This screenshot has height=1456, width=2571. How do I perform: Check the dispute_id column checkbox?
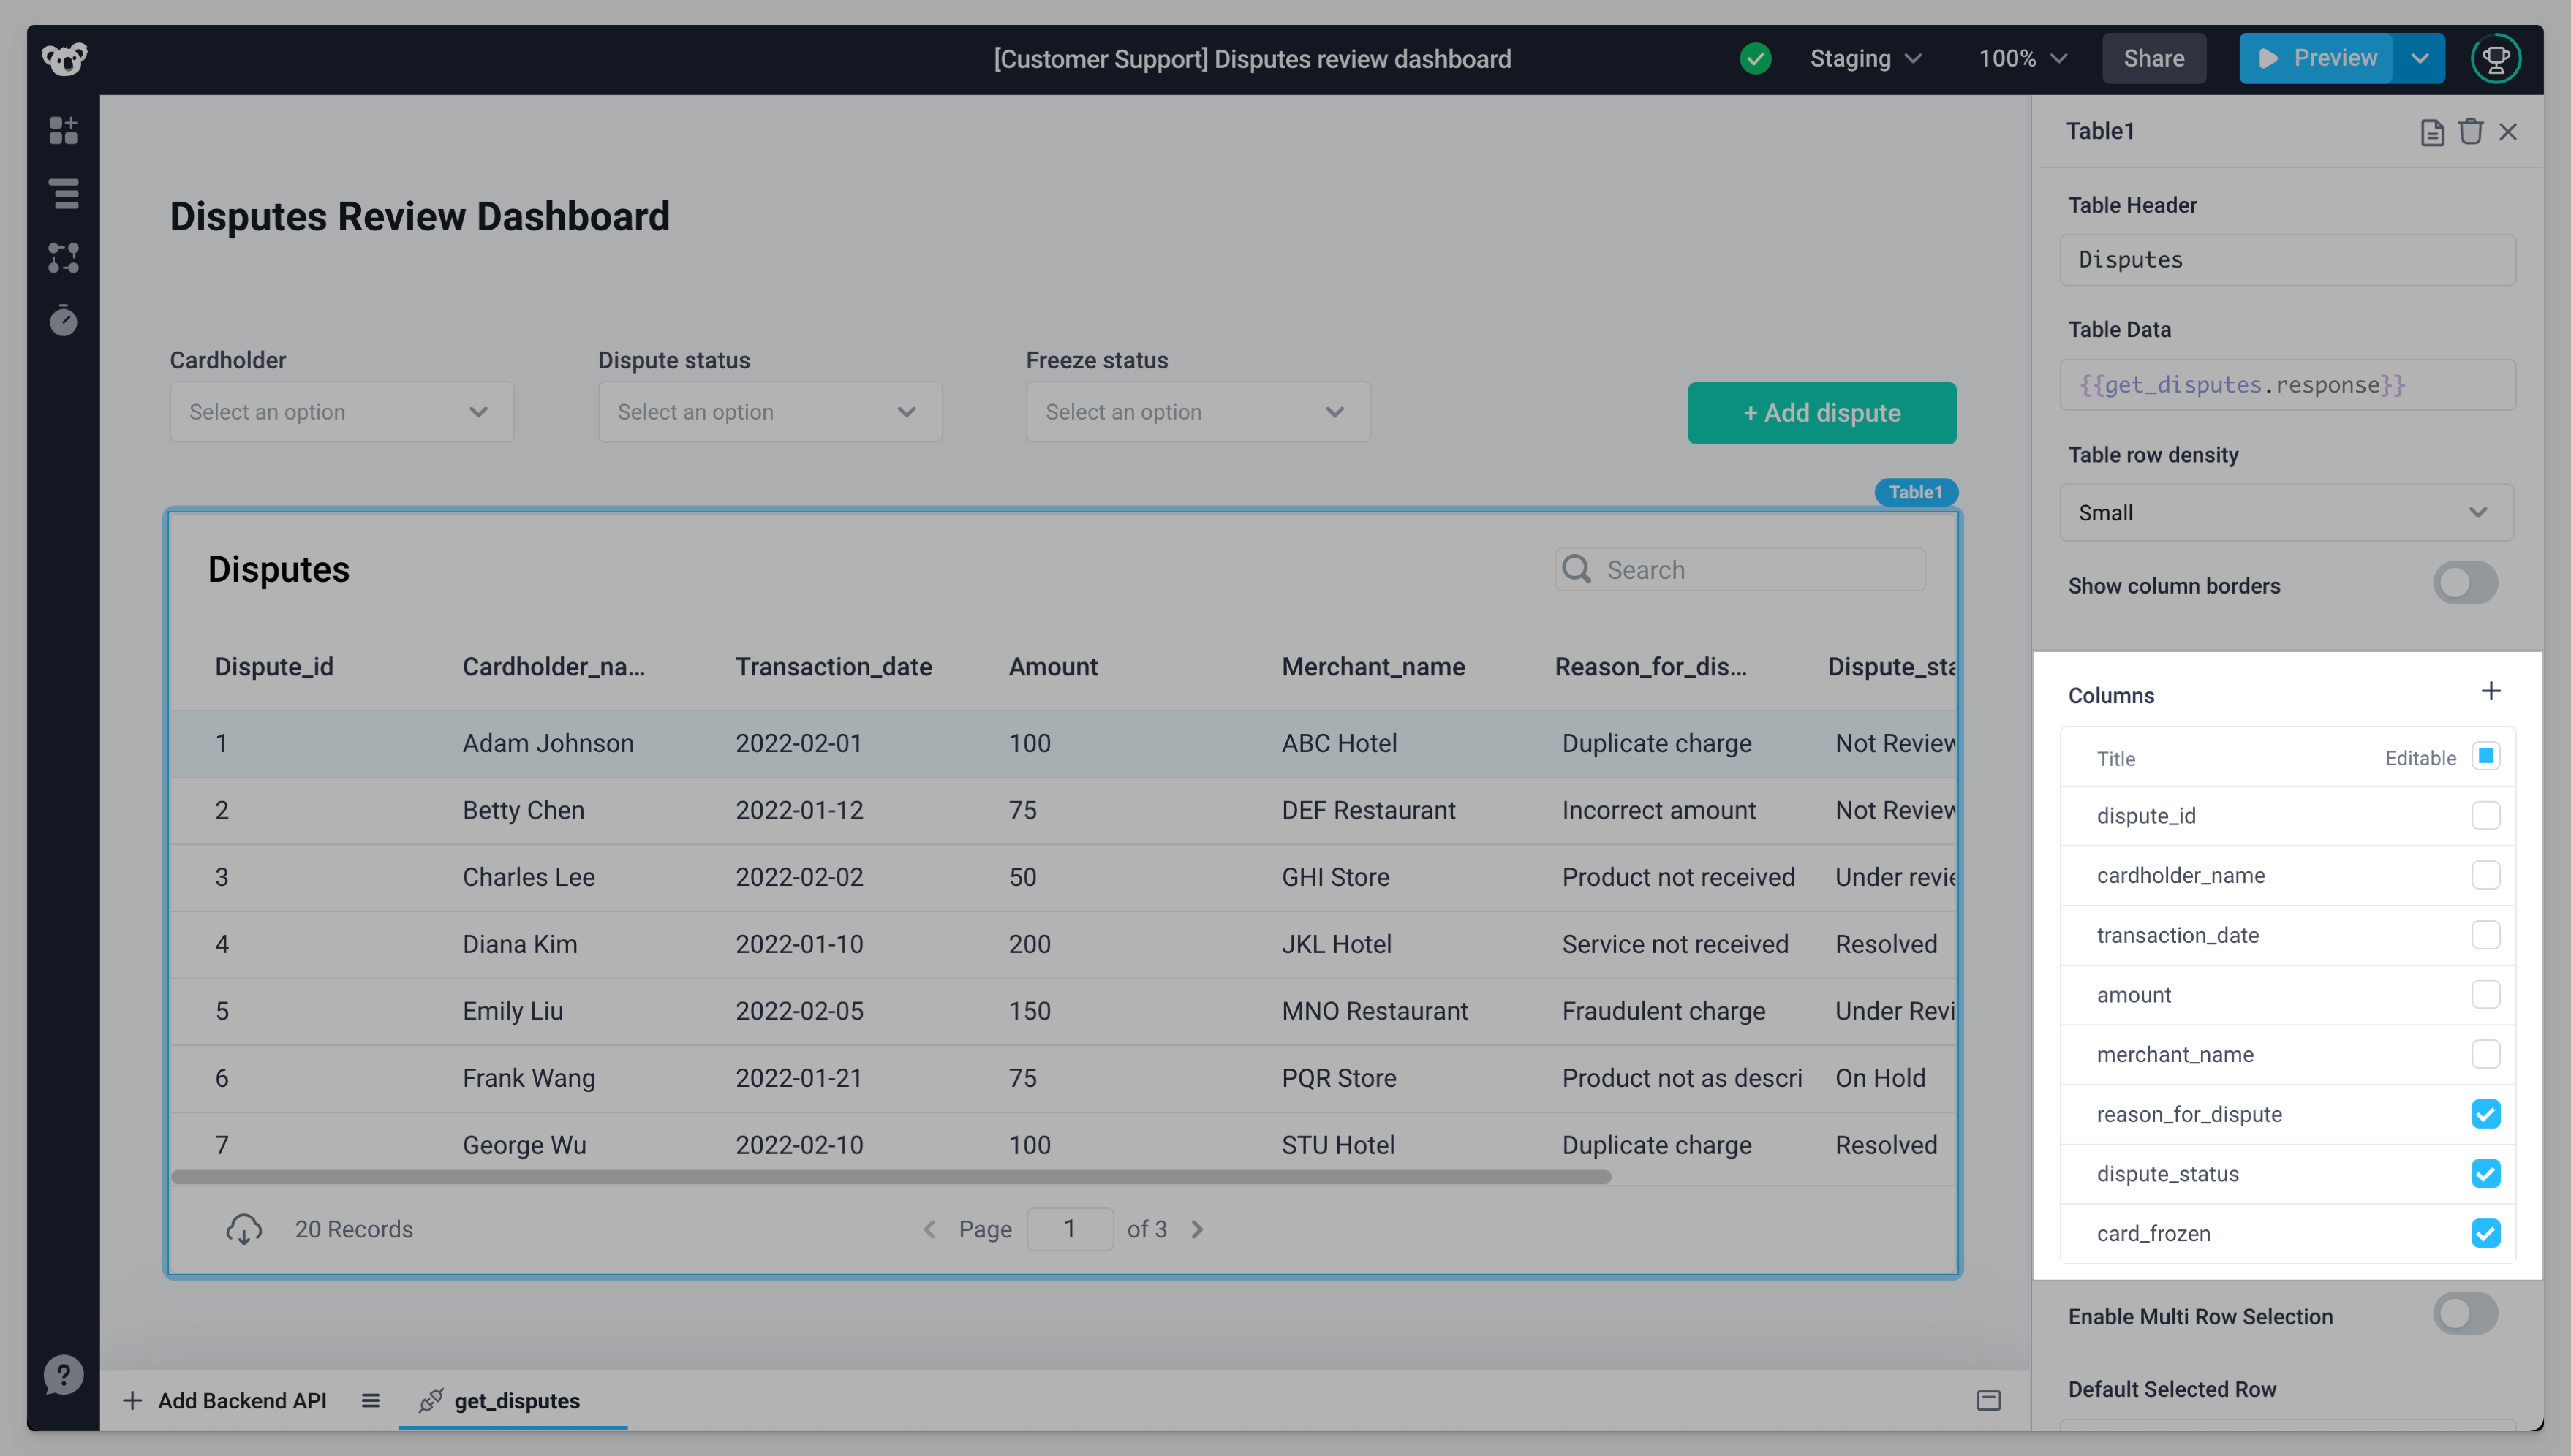click(2486, 815)
